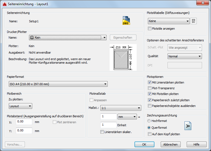Open the Qualität Normal dropdown

(185, 56)
